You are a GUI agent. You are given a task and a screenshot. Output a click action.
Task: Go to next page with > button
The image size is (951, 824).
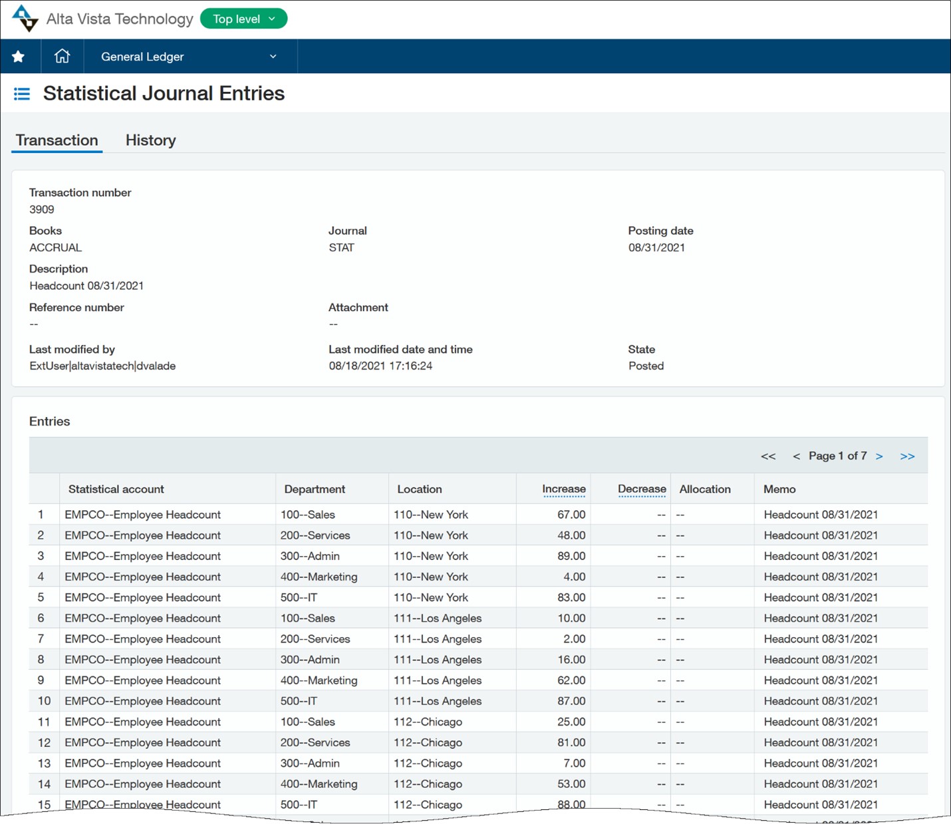(879, 456)
